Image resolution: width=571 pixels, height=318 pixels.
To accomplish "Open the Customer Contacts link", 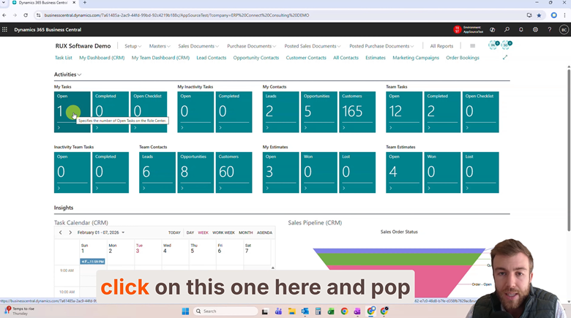I will tap(306, 58).
